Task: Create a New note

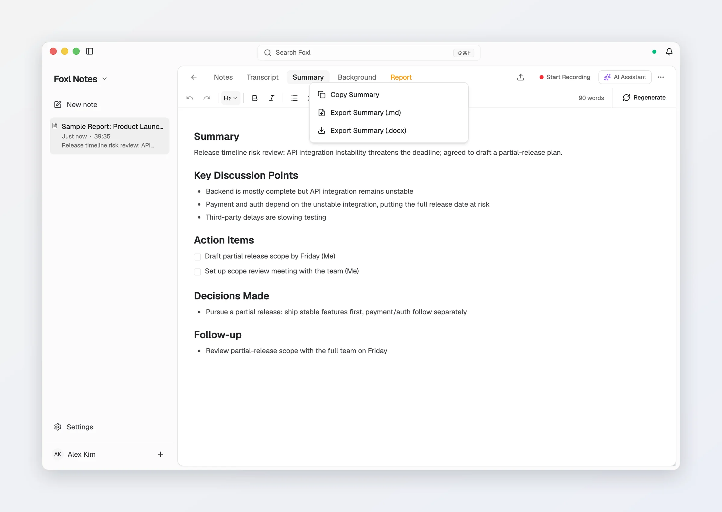Action: coord(76,105)
